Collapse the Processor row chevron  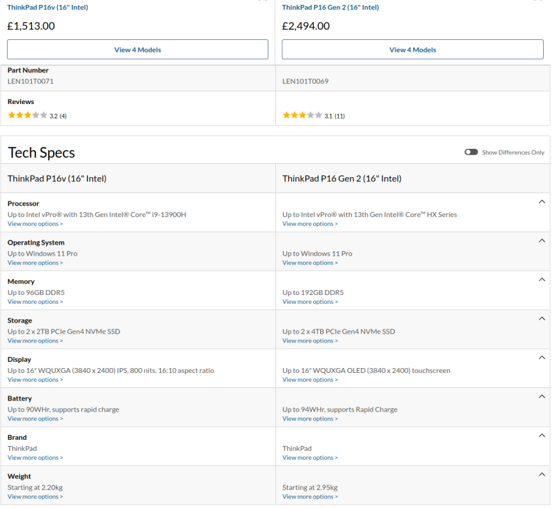point(542,202)
